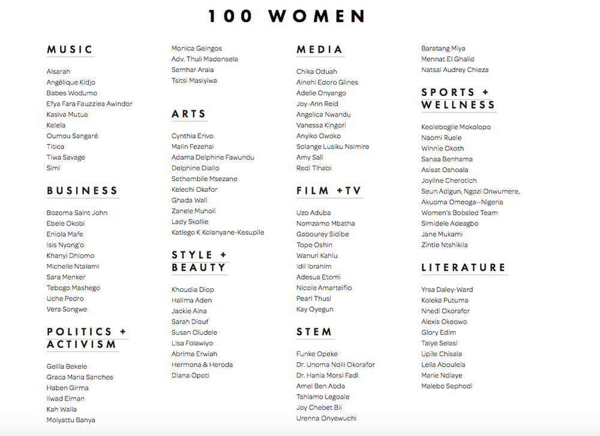Select Diana Opoti
This screenshot has height=436, width=600.
(190, 375)
